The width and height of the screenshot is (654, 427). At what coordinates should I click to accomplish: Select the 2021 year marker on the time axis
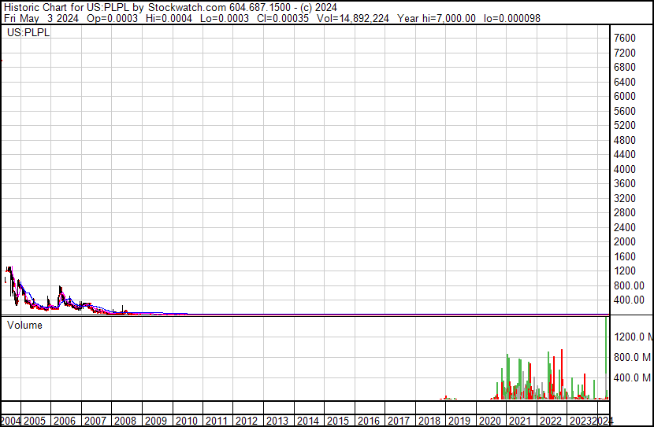(520, 421)
